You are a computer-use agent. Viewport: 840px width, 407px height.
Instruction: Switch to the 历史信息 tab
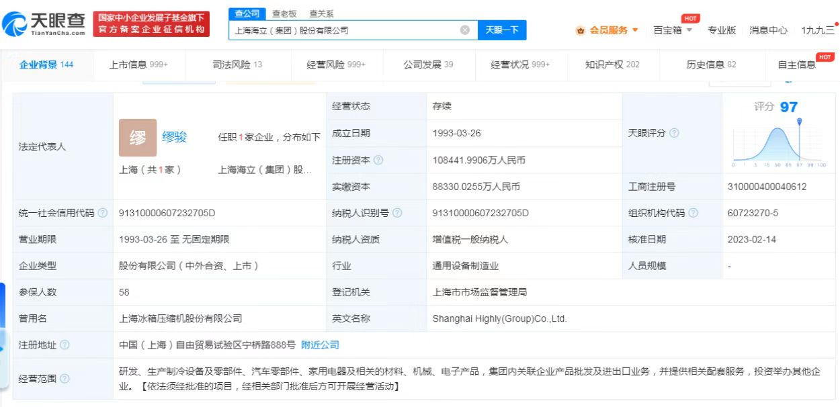pos(711,64)
